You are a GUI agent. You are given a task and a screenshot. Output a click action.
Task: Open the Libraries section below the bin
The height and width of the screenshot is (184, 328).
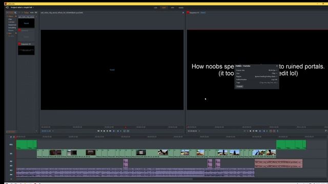(x=11, y=132)
